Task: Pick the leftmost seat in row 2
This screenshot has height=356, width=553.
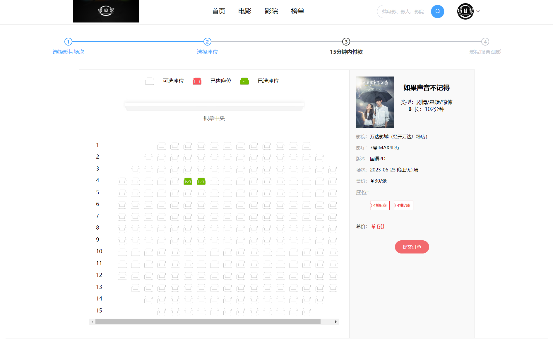Action: click(x=148, y=158)
